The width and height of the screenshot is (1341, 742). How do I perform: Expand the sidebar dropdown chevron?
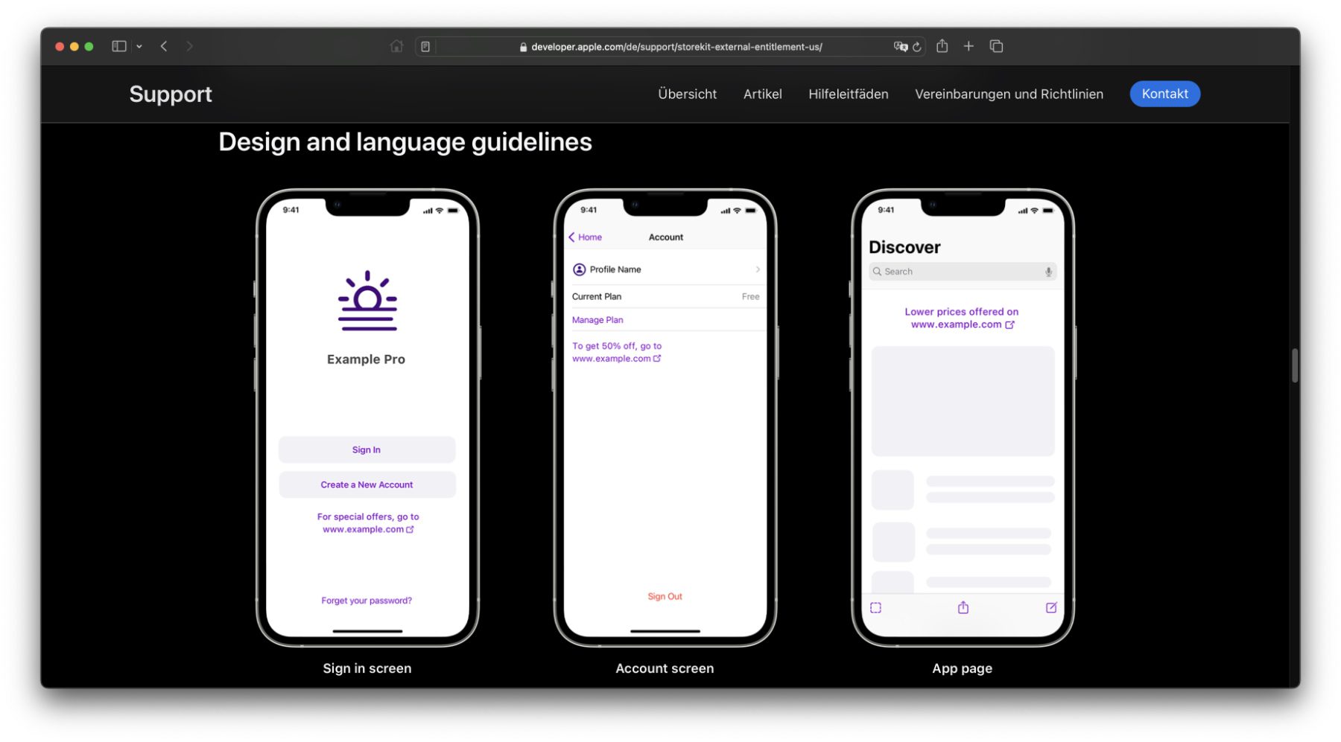point(139,47)
